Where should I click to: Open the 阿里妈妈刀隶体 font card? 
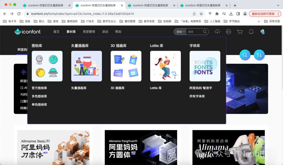[x=53, y=148]
